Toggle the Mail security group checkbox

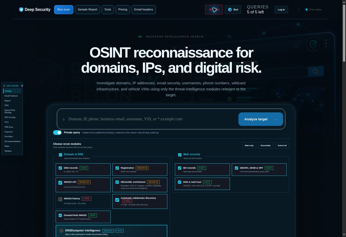pos(180,155)
